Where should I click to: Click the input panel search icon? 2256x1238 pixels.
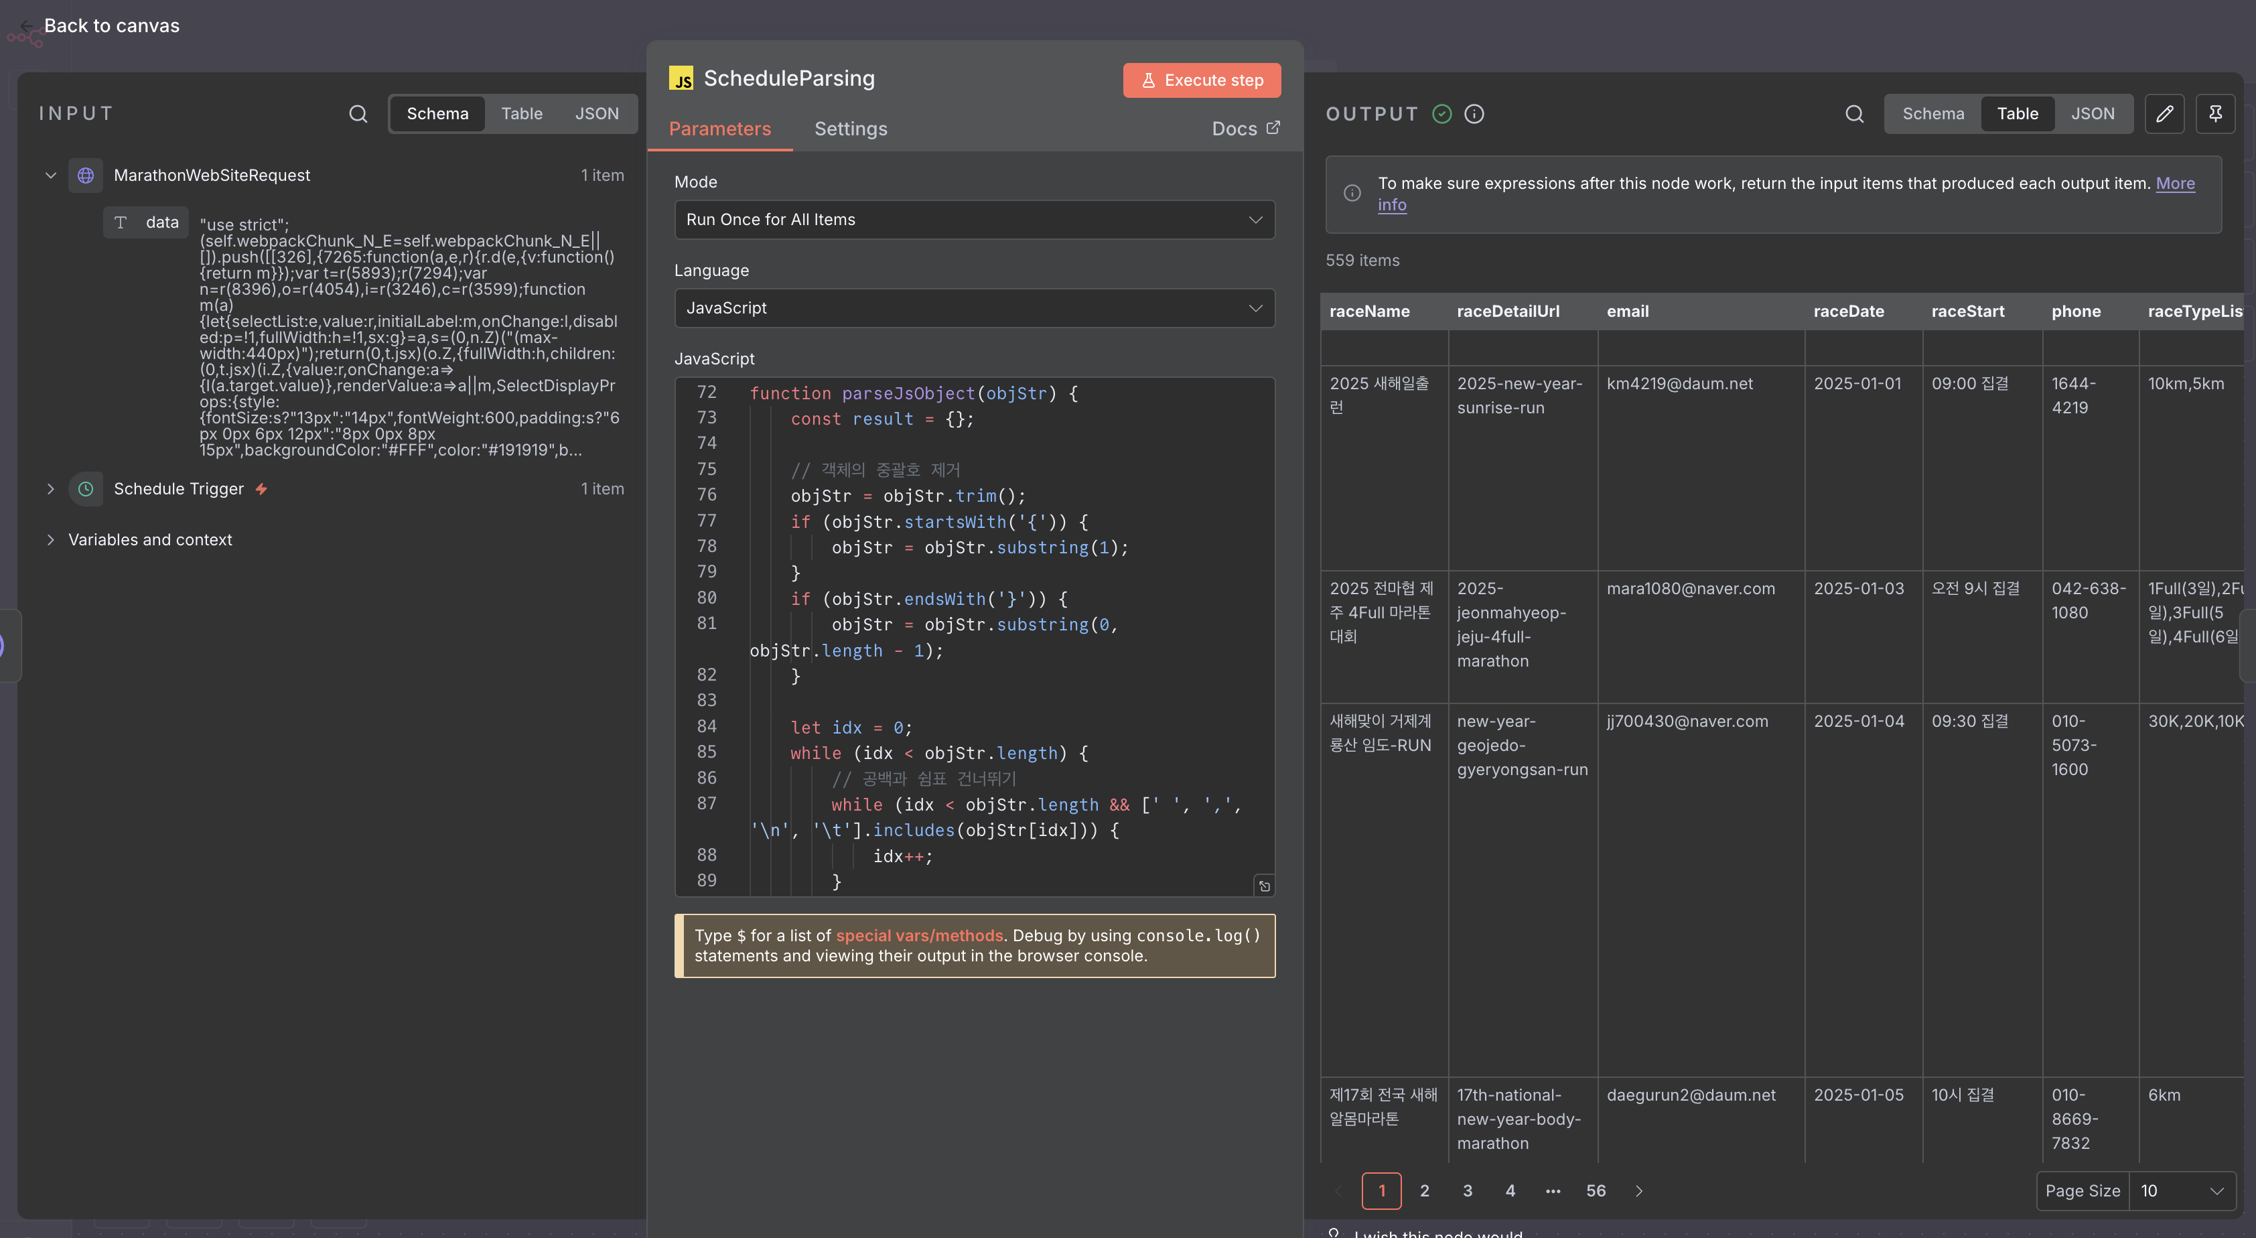click(357, 114)
